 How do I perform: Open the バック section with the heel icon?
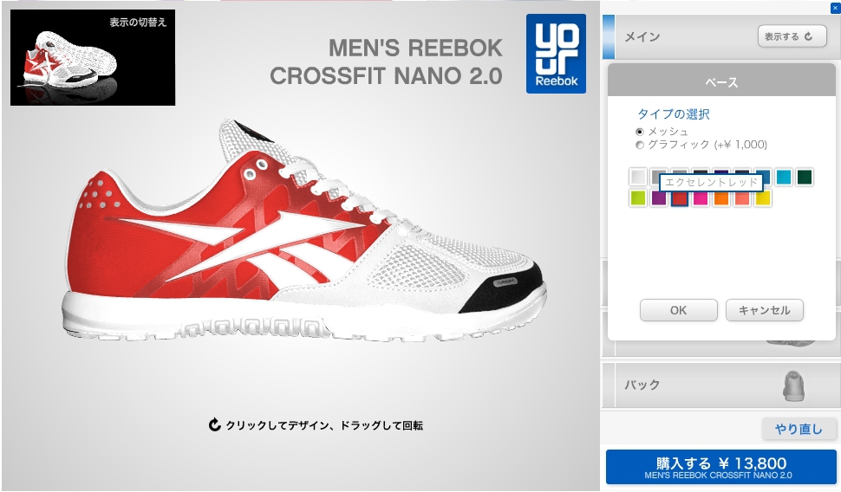pos(718,385)
